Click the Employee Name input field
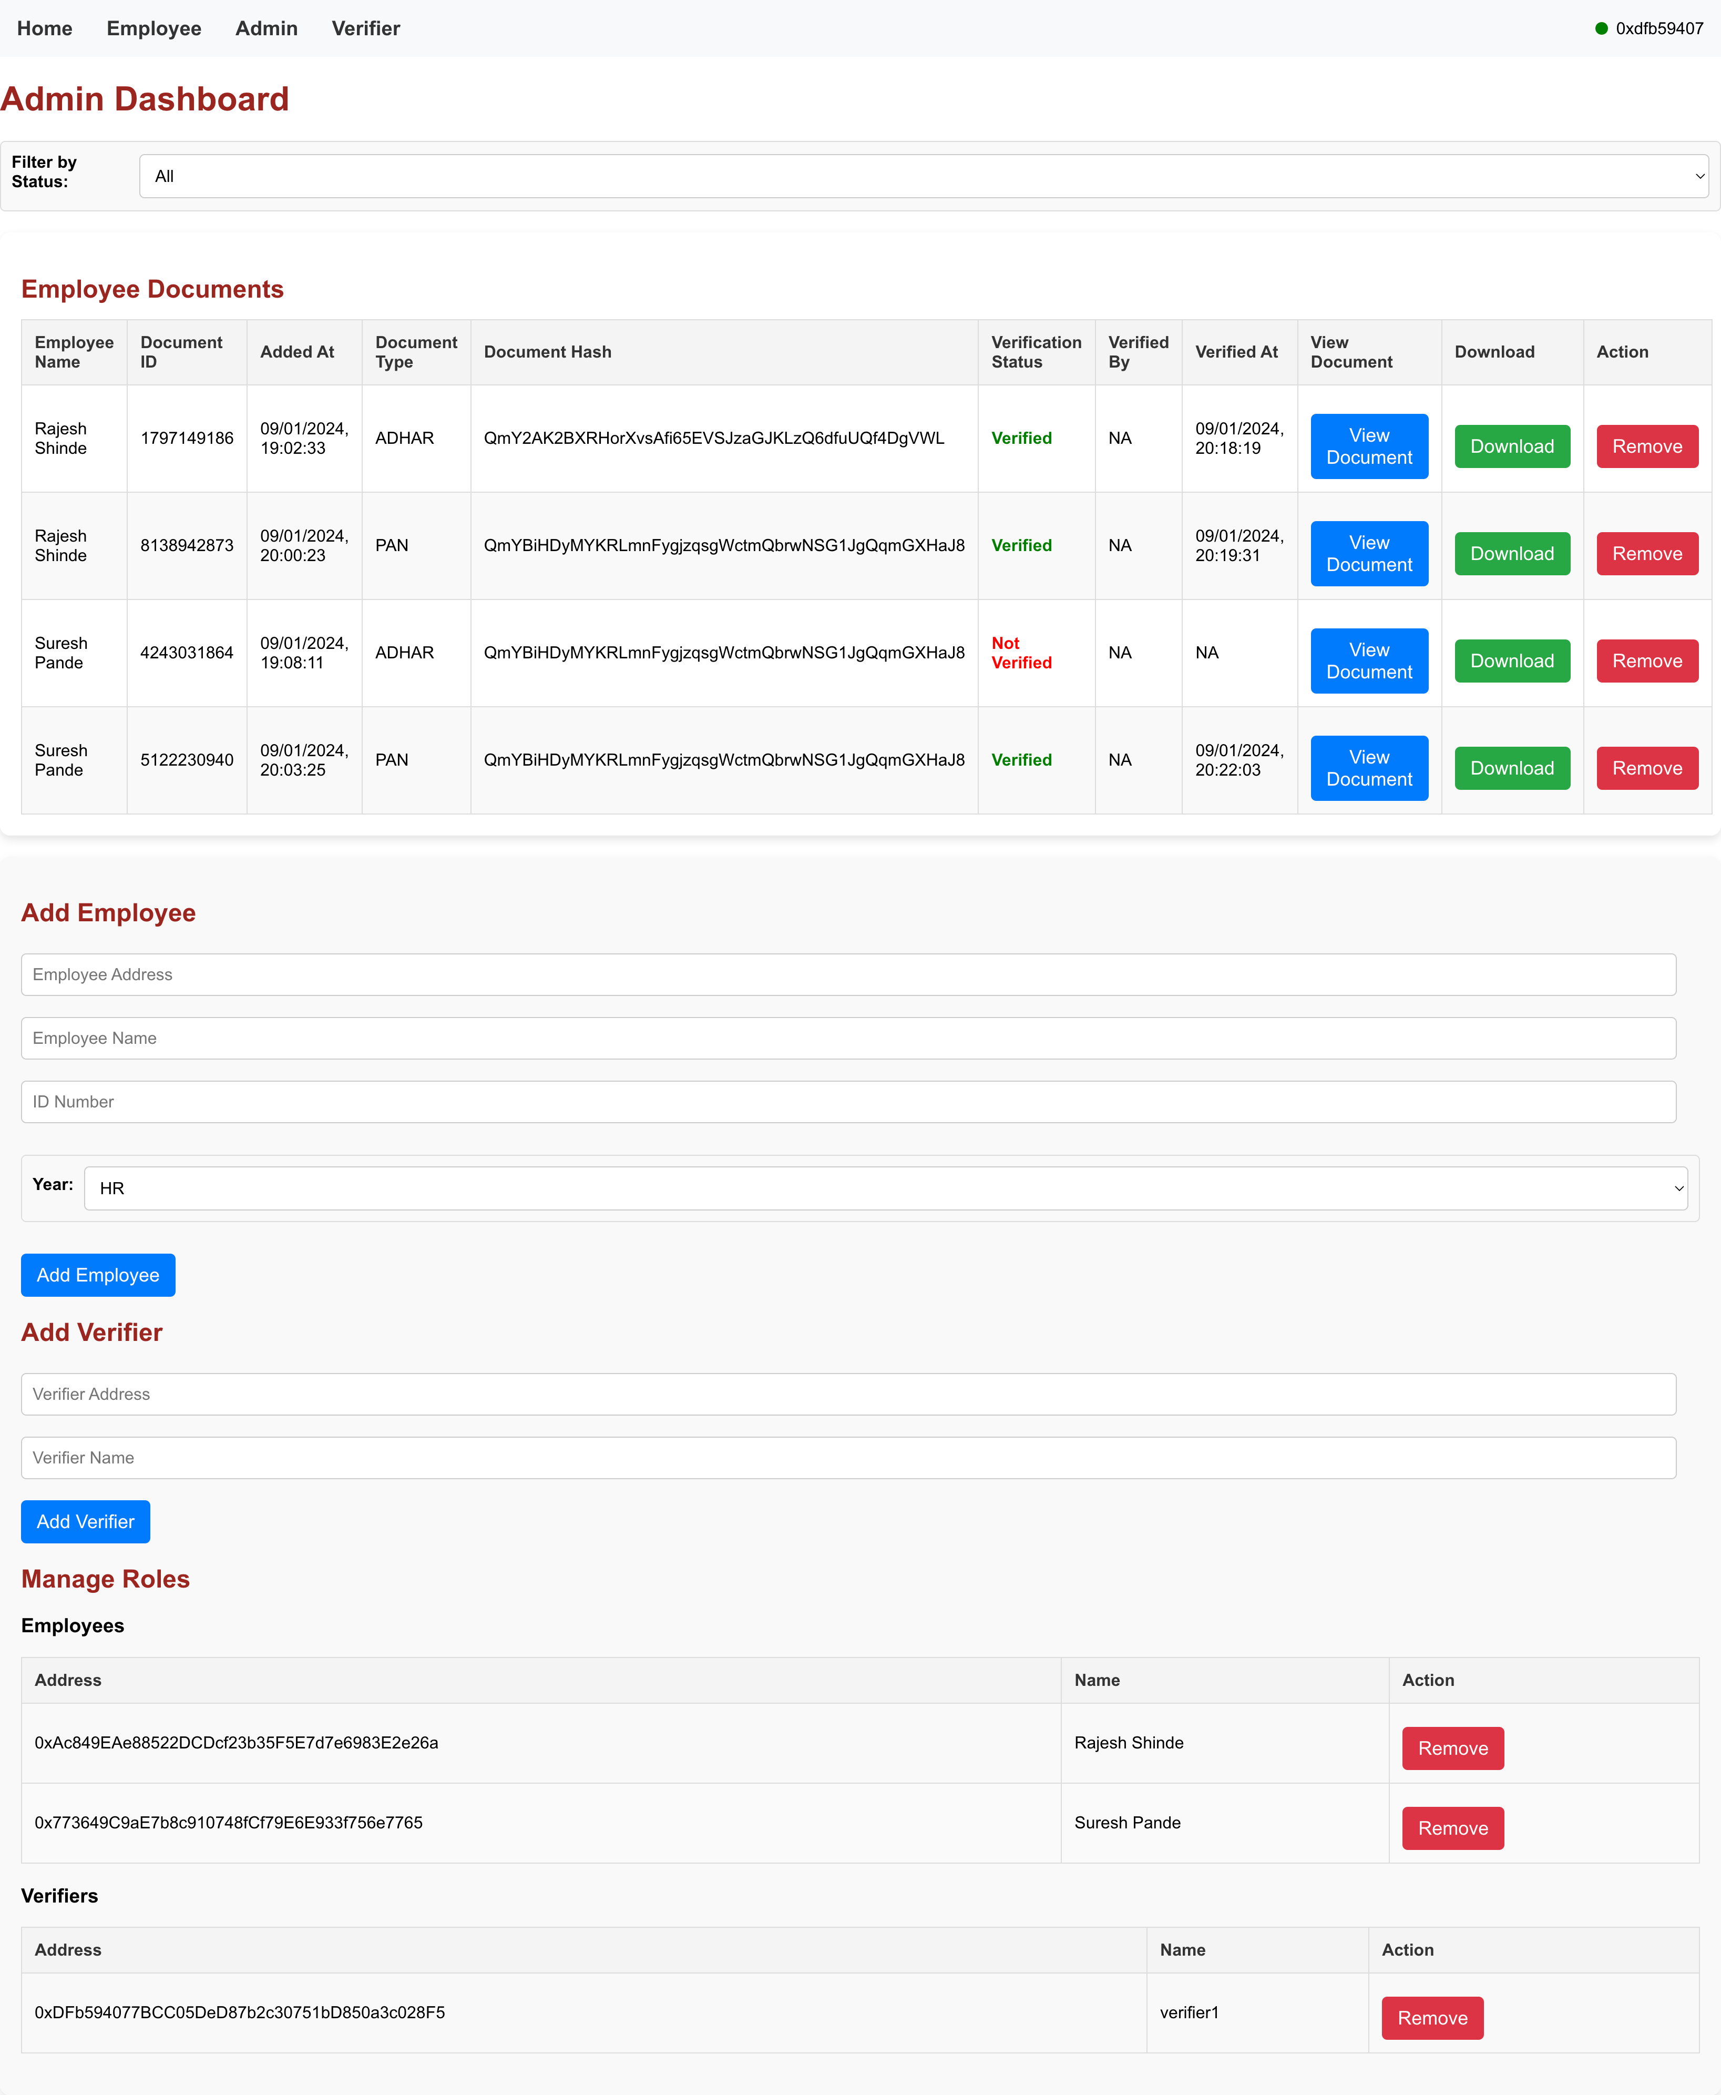Image resolution: width=1721 pixels, height=2095 pixels. click(x=847, y=1038)
